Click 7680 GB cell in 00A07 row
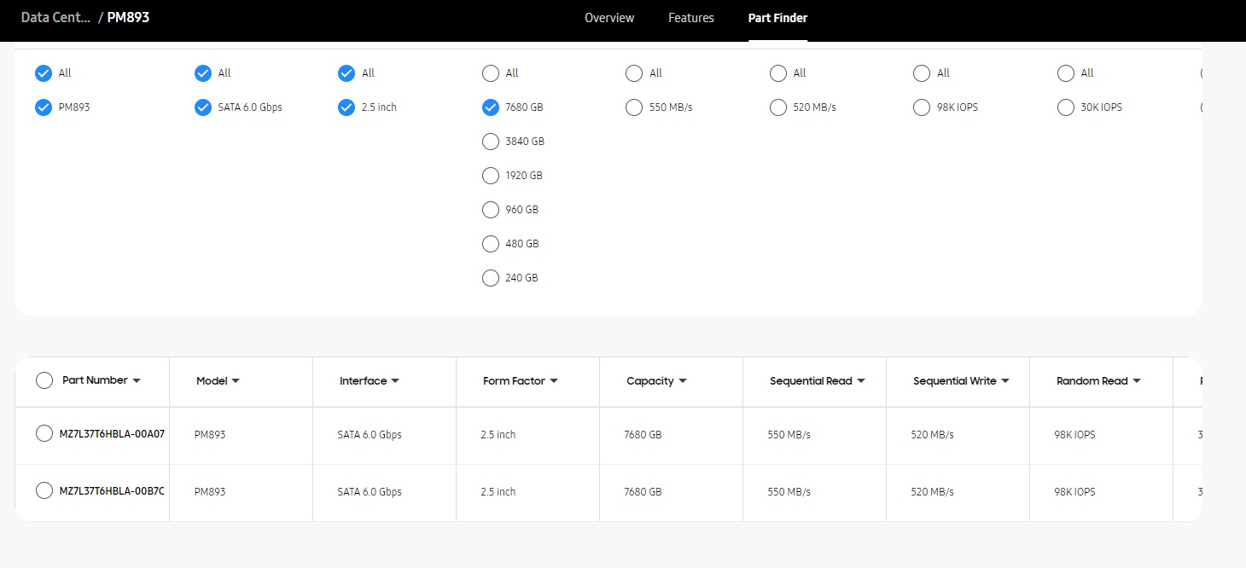The width and height of the screenshot is (1246, 568). click(x=643, y=435)
